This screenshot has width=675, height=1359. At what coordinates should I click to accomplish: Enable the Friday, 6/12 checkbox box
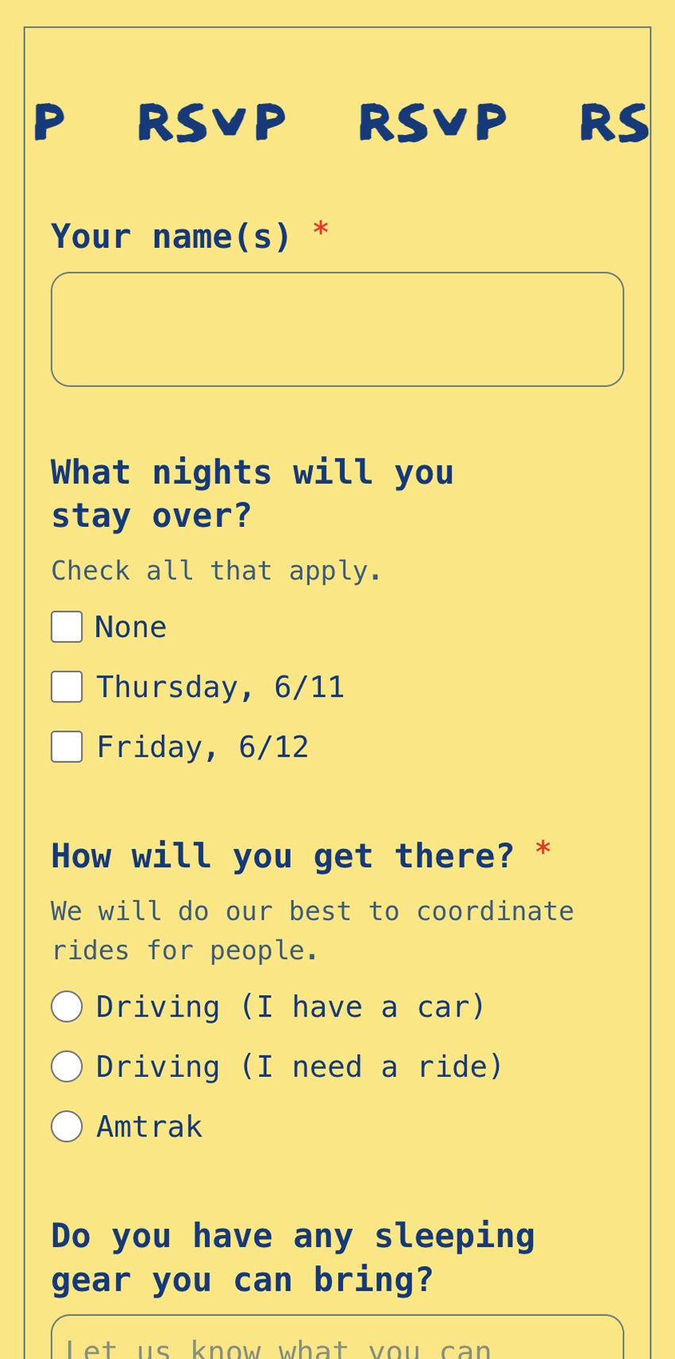tap(67, 747)
